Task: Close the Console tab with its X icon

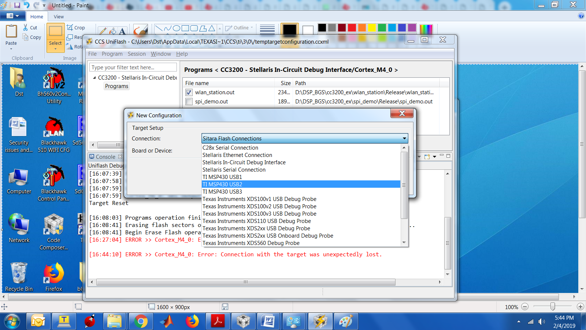Action: [x=120, y=157]
